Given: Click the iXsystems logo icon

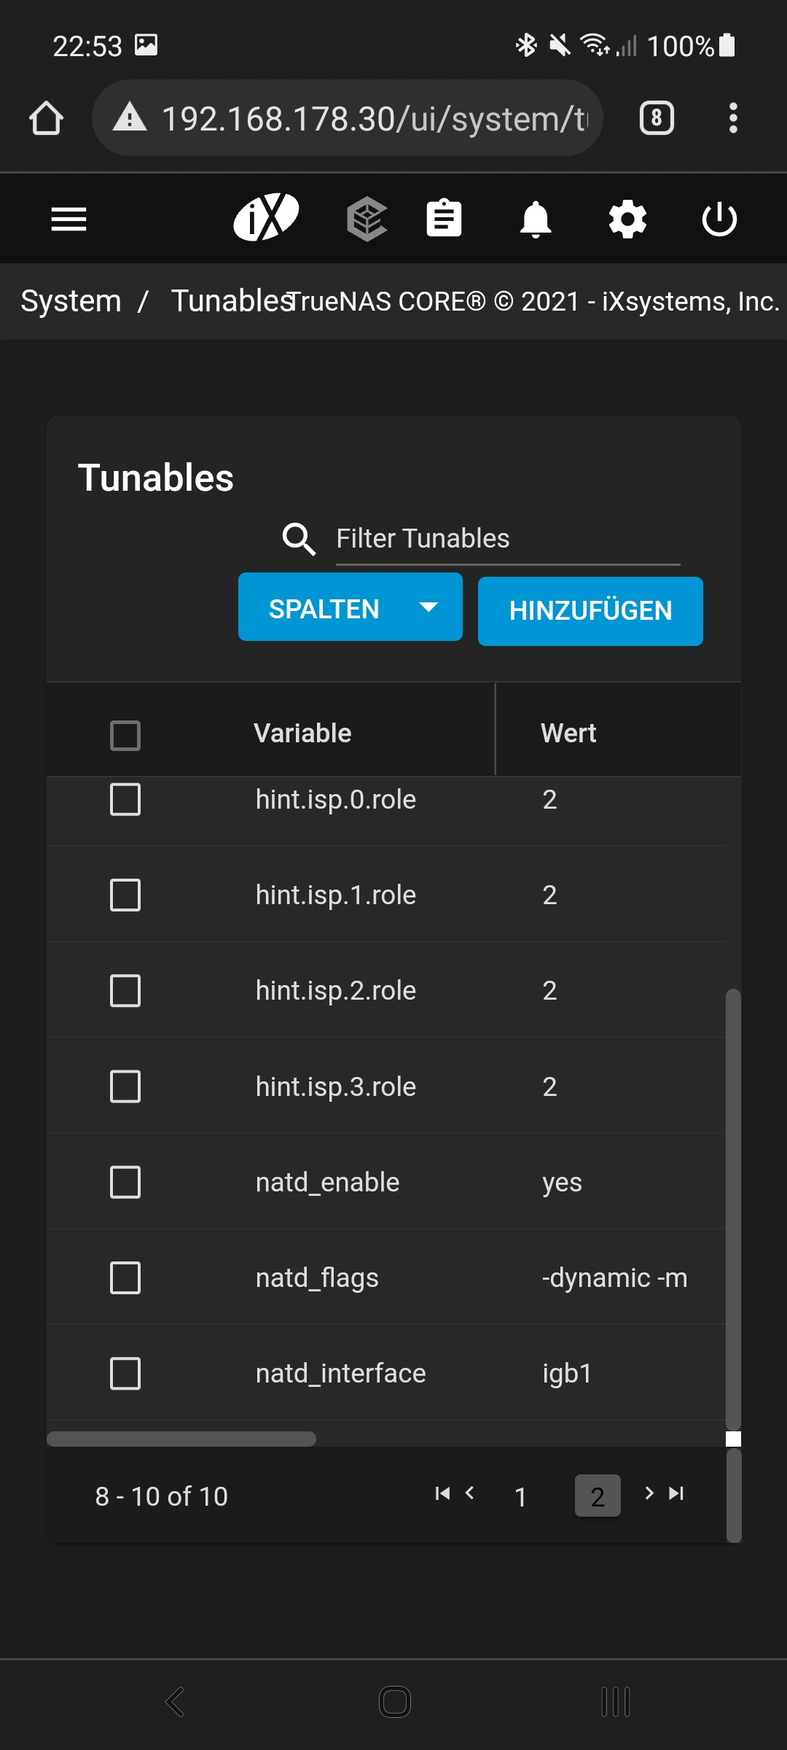Looking at the screenshot, I should [266, 217].
